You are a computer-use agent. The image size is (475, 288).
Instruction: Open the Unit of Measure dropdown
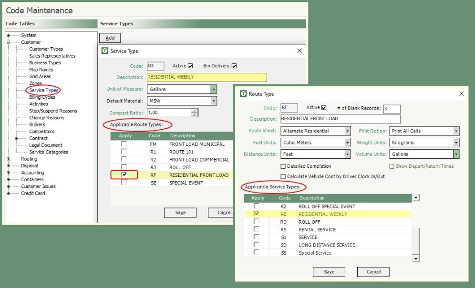click(x=214, y=89)
